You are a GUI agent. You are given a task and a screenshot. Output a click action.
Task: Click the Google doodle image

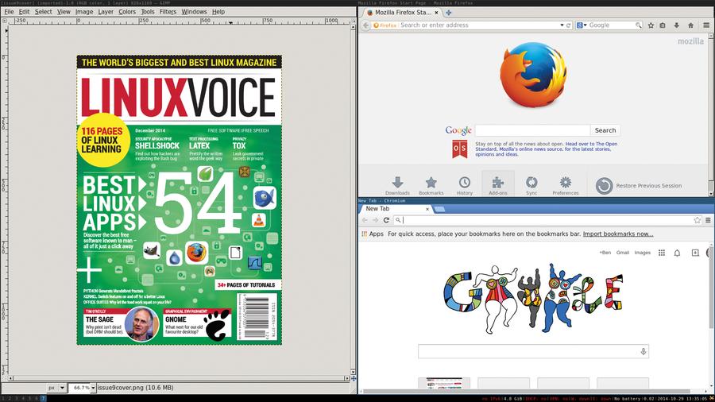pos(533,299)
